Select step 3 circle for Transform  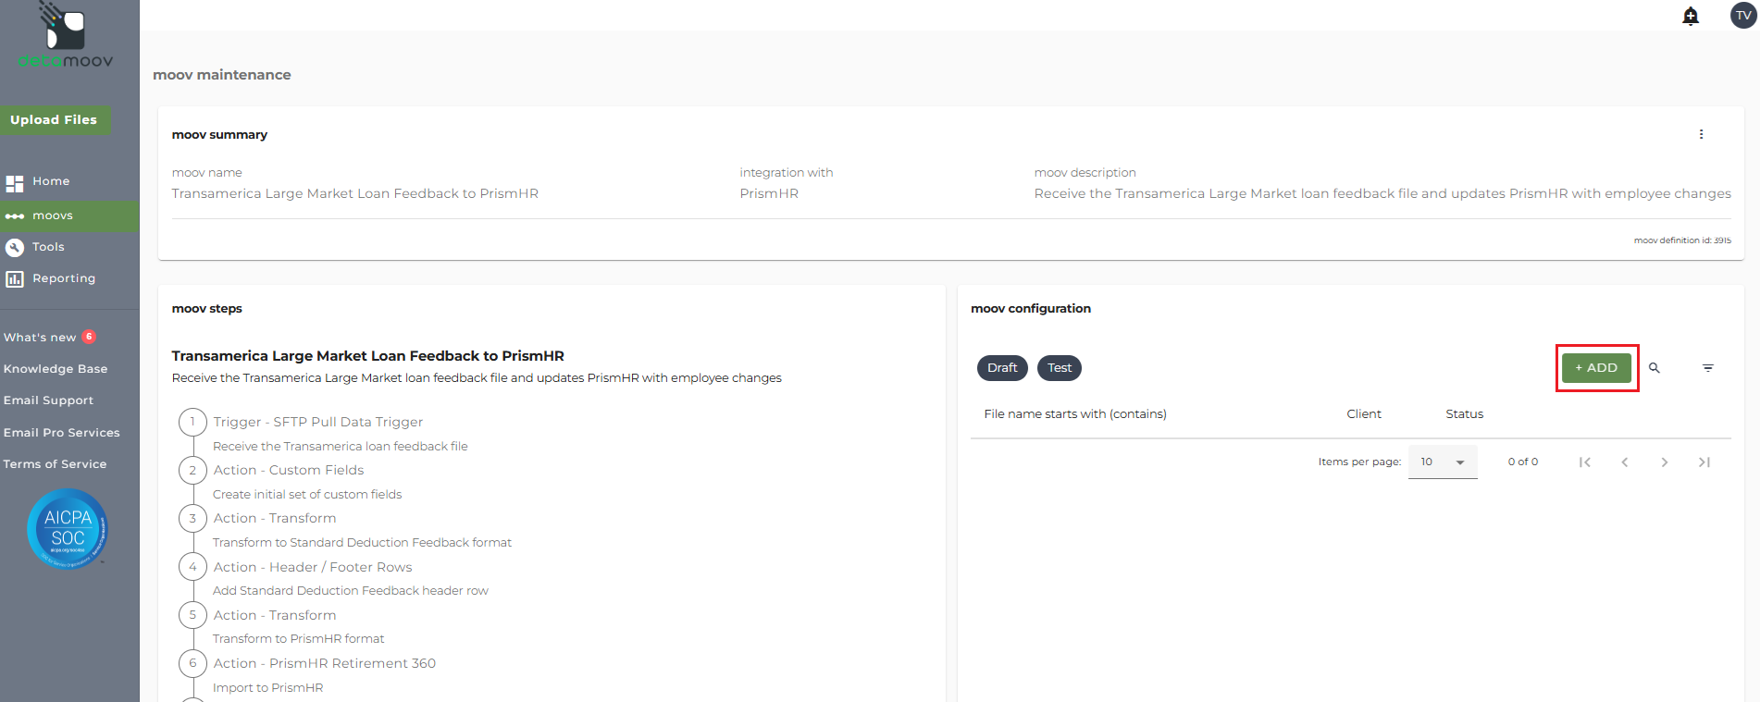(192, 518)
